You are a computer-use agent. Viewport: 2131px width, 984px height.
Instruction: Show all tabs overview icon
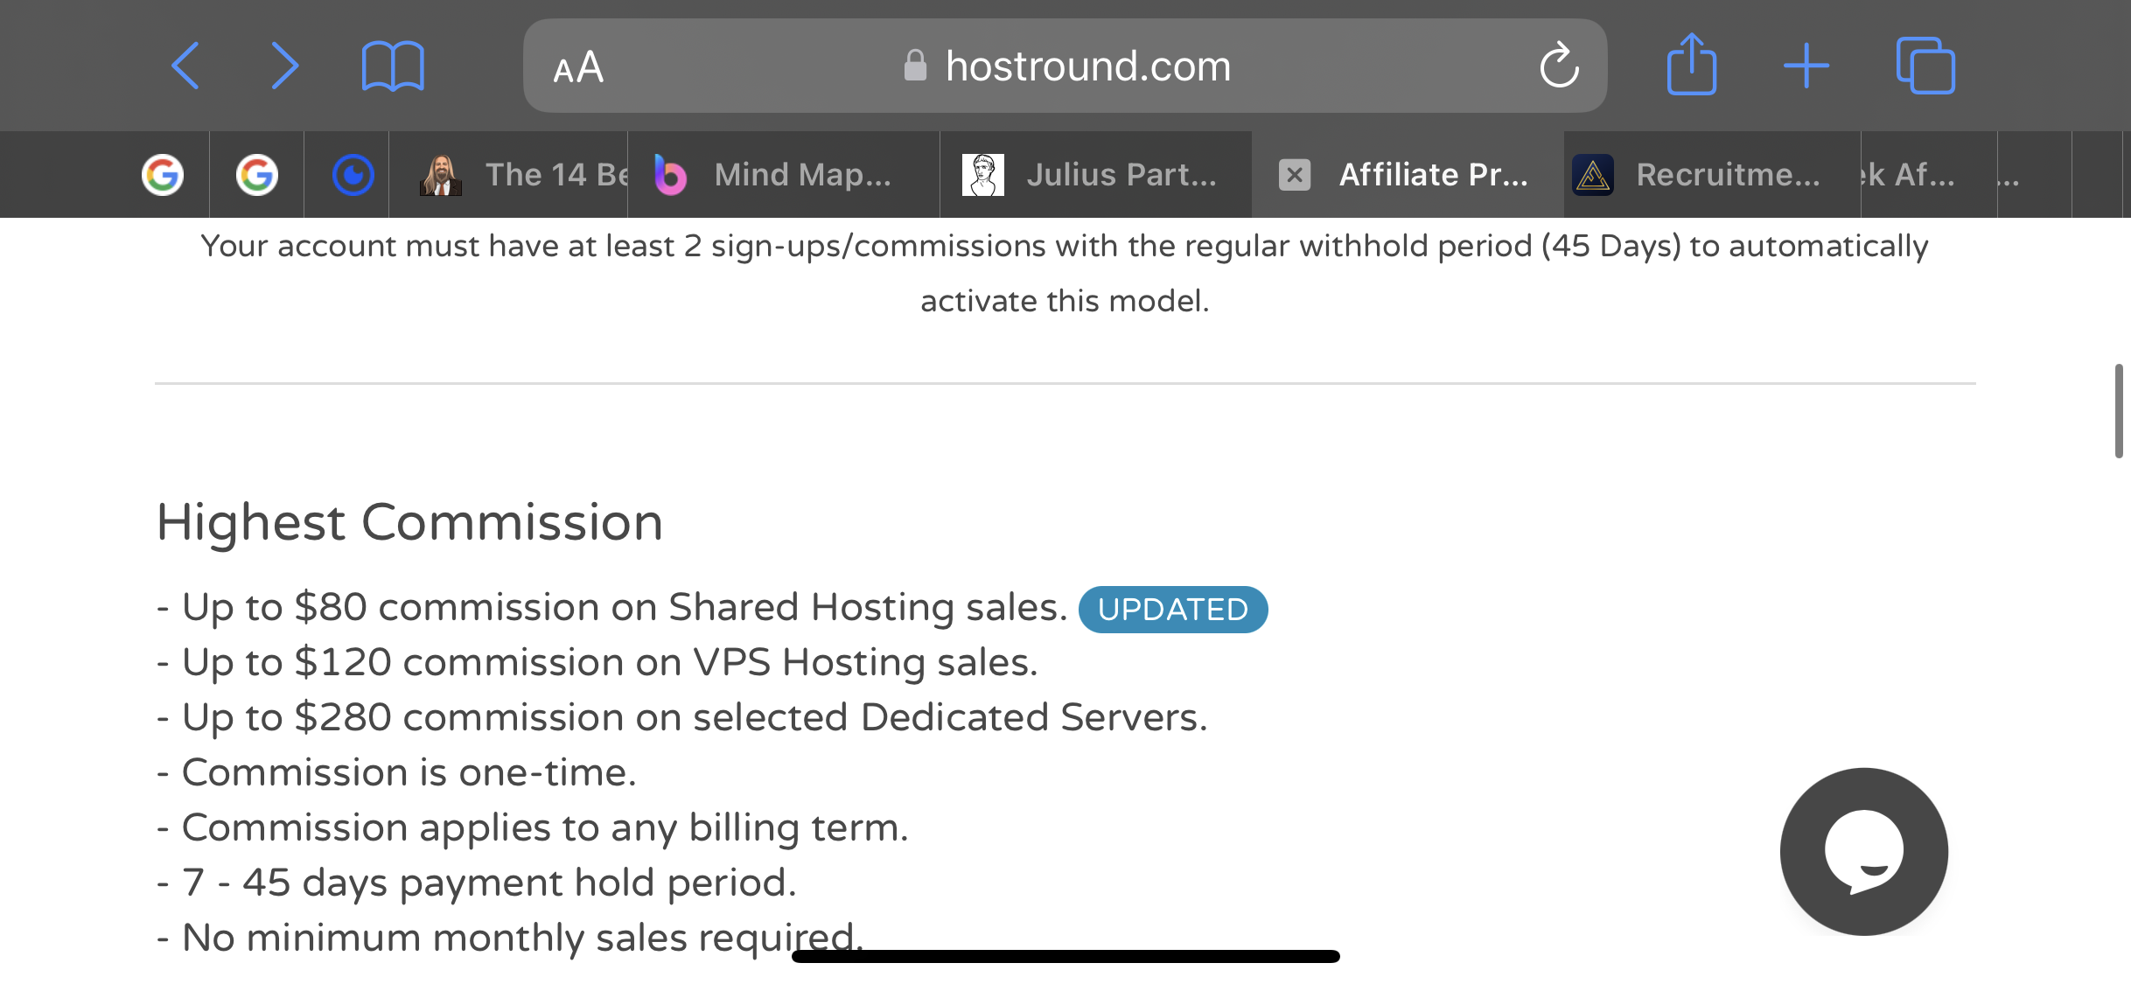[1925, 66]
